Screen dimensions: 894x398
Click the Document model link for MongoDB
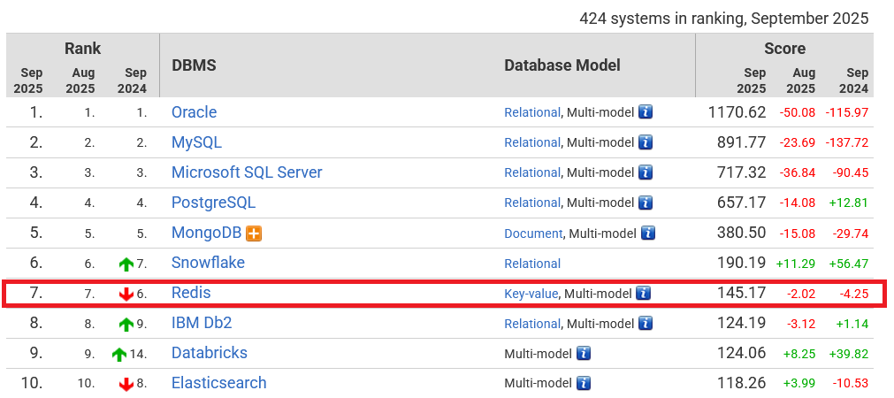tap(533, 233)
